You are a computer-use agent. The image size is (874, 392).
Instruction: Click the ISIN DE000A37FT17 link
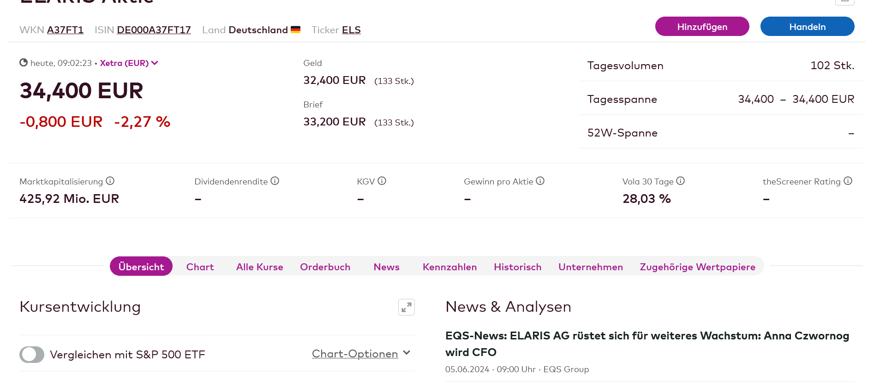pyautogui.click(x=154, y=30)
